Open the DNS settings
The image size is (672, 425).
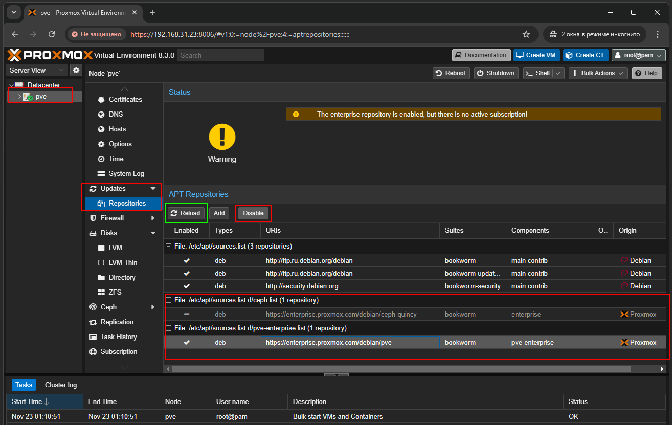(116, 114)
